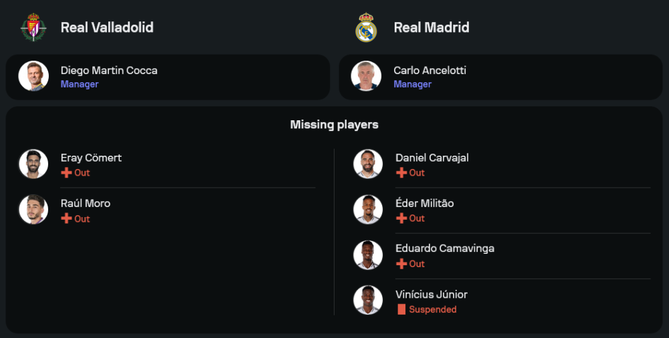Click the Missing players section heading

[334, 125]
